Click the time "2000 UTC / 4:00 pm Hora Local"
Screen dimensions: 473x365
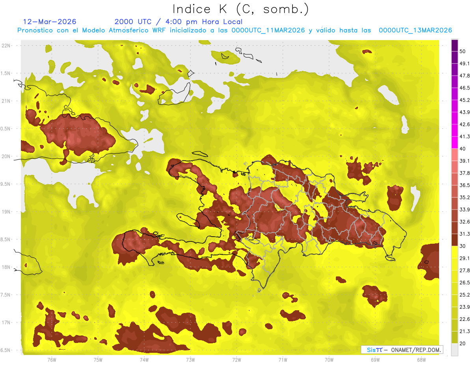click(179, 22)
